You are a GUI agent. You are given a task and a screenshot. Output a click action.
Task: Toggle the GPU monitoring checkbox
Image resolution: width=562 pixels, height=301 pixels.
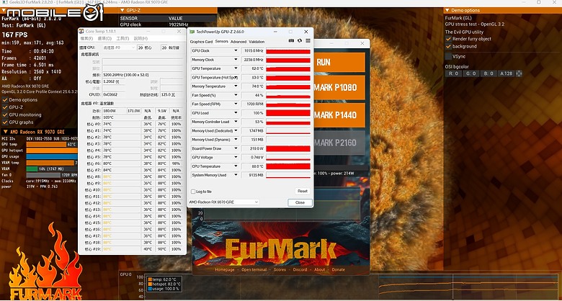(x=5, y=114)
